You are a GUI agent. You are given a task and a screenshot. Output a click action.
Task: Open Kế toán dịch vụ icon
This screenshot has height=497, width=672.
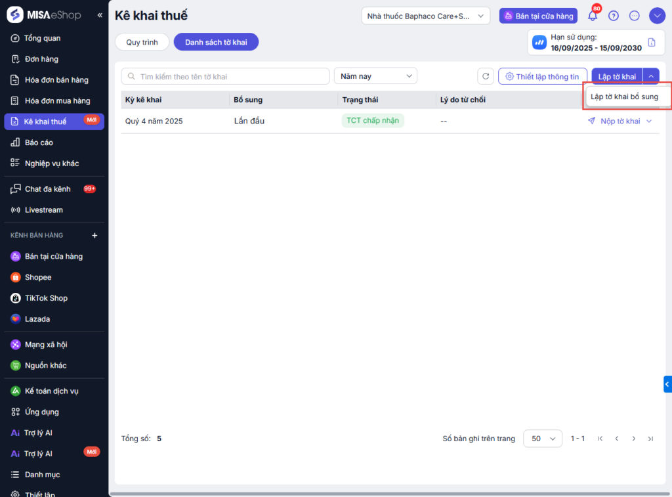16,391
